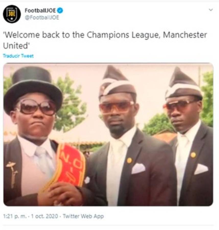Click the 1:21 p. m. timestamp

pyautogui.click(x=15, y=216)
